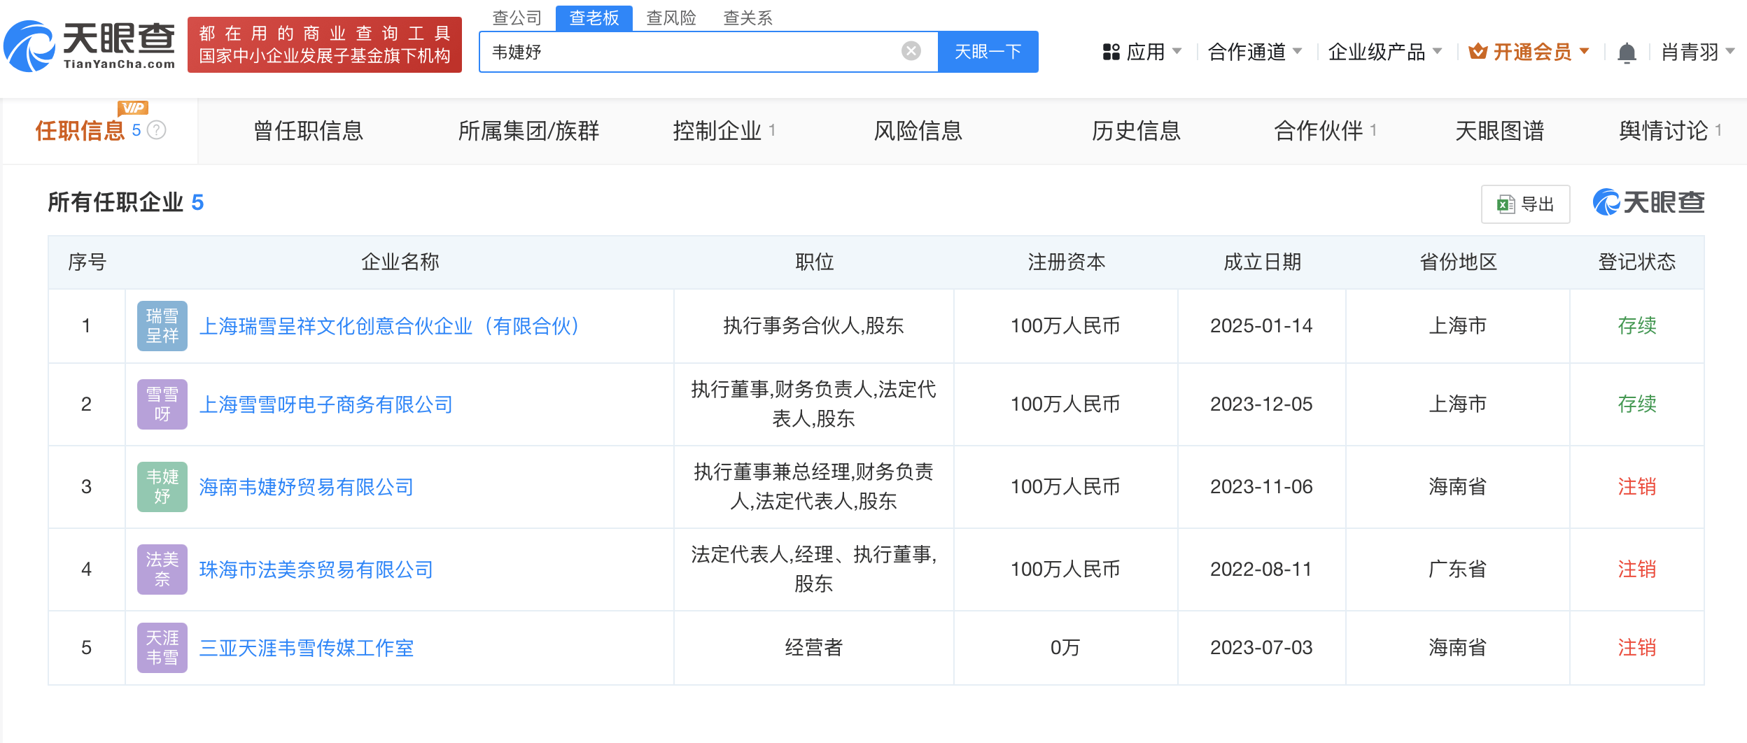The width and height of the screenshot is (1747, 743).
Task: Open 上海雪雪呀电子商务有限公司 link
Action: (x=326, y=404)
